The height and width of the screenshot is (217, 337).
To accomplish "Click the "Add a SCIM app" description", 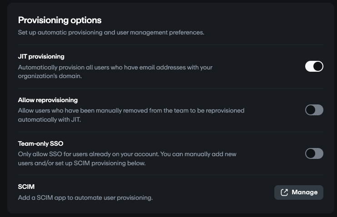I will tap(85, 197).
